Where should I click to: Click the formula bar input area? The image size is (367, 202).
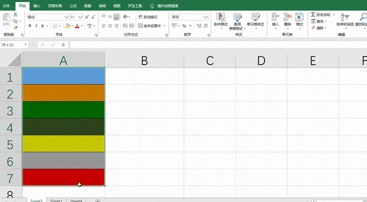point(218,44)
